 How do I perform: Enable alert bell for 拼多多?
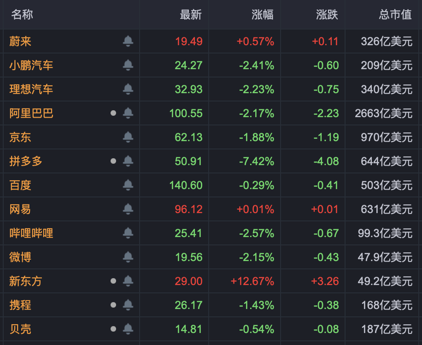128,161
